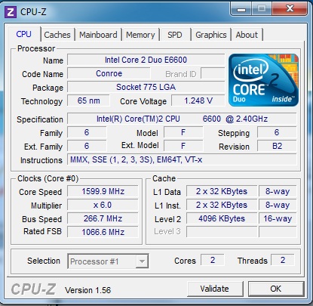The height and width of the screenshot is (306, 313).
Task: Click the Package value 'Socket 775 LGA'
Action: (146, 87)
